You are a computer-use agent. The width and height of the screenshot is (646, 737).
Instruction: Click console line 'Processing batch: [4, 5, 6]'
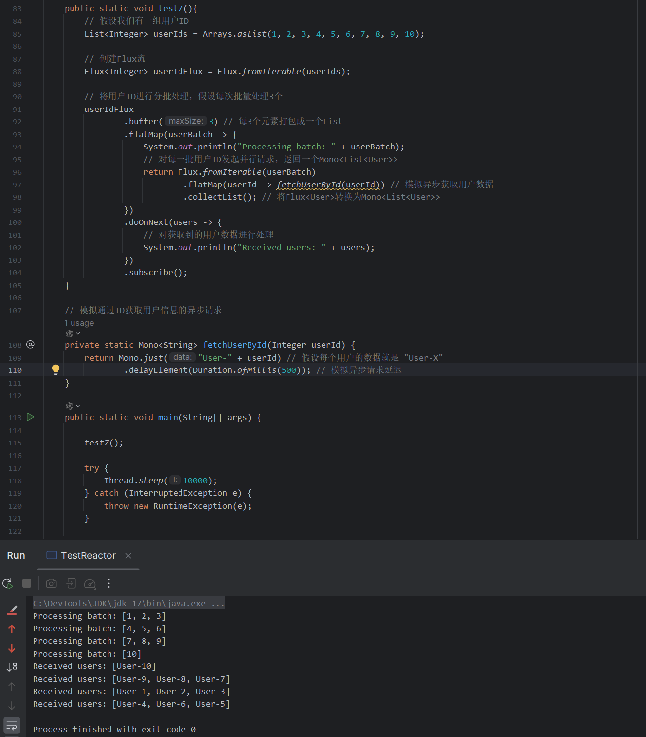coord(100,628)
